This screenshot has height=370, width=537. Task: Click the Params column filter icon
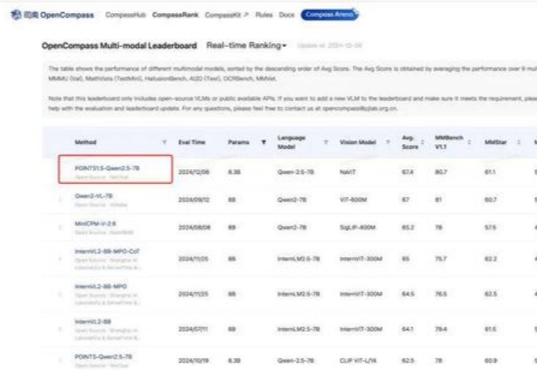coord(264,142)
